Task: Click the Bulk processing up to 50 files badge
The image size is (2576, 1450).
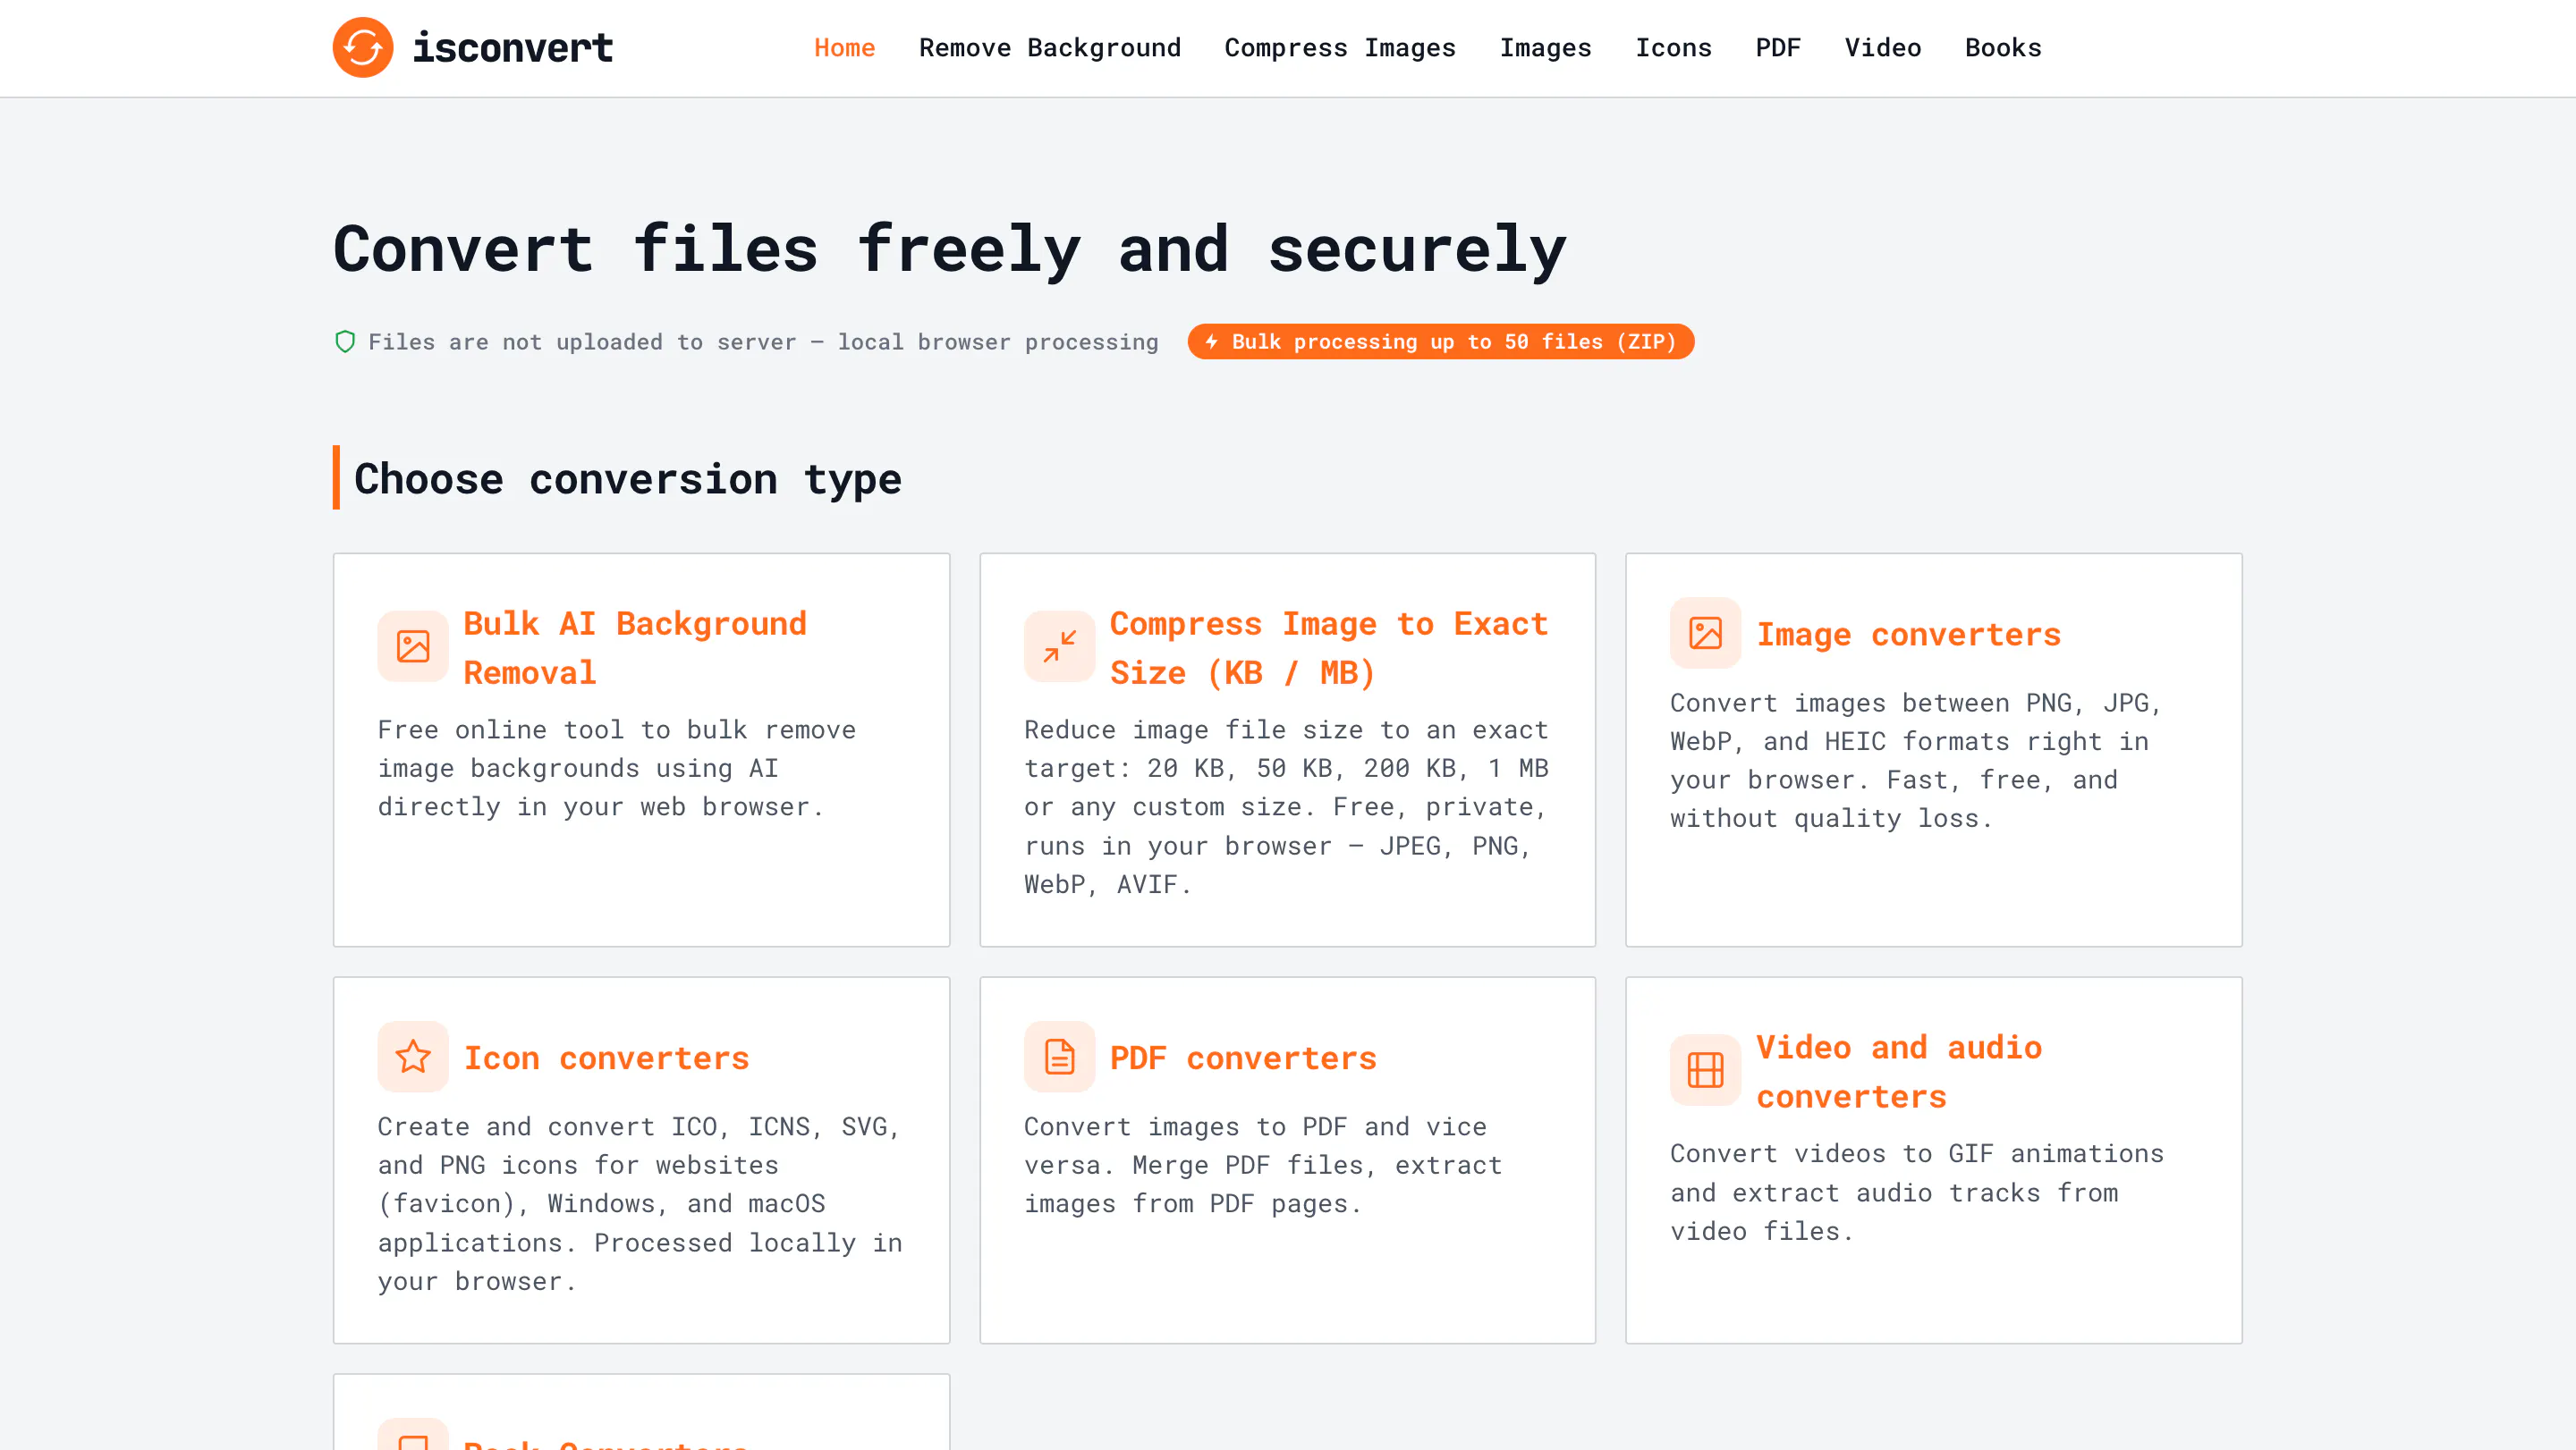Action: (x=1440, y=341)
